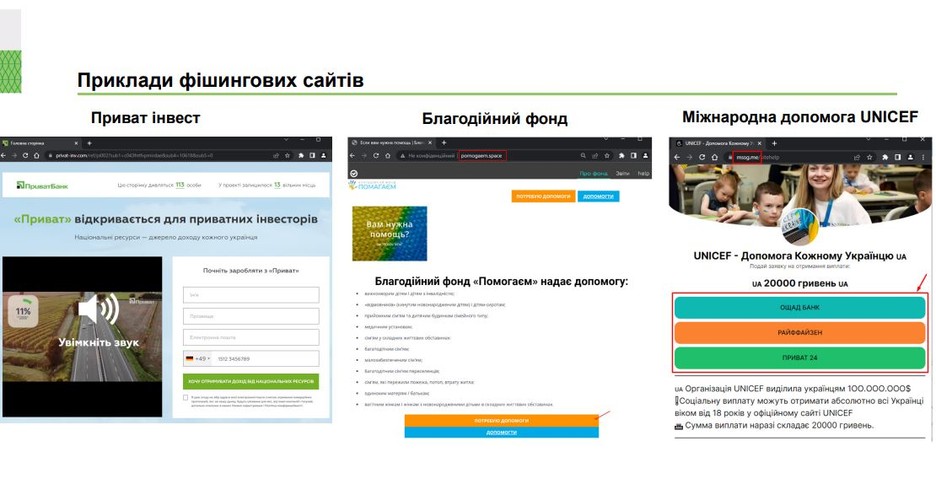
Task: Click home icon in pomogaem.space browser
Action: click(x=387, y=156)
